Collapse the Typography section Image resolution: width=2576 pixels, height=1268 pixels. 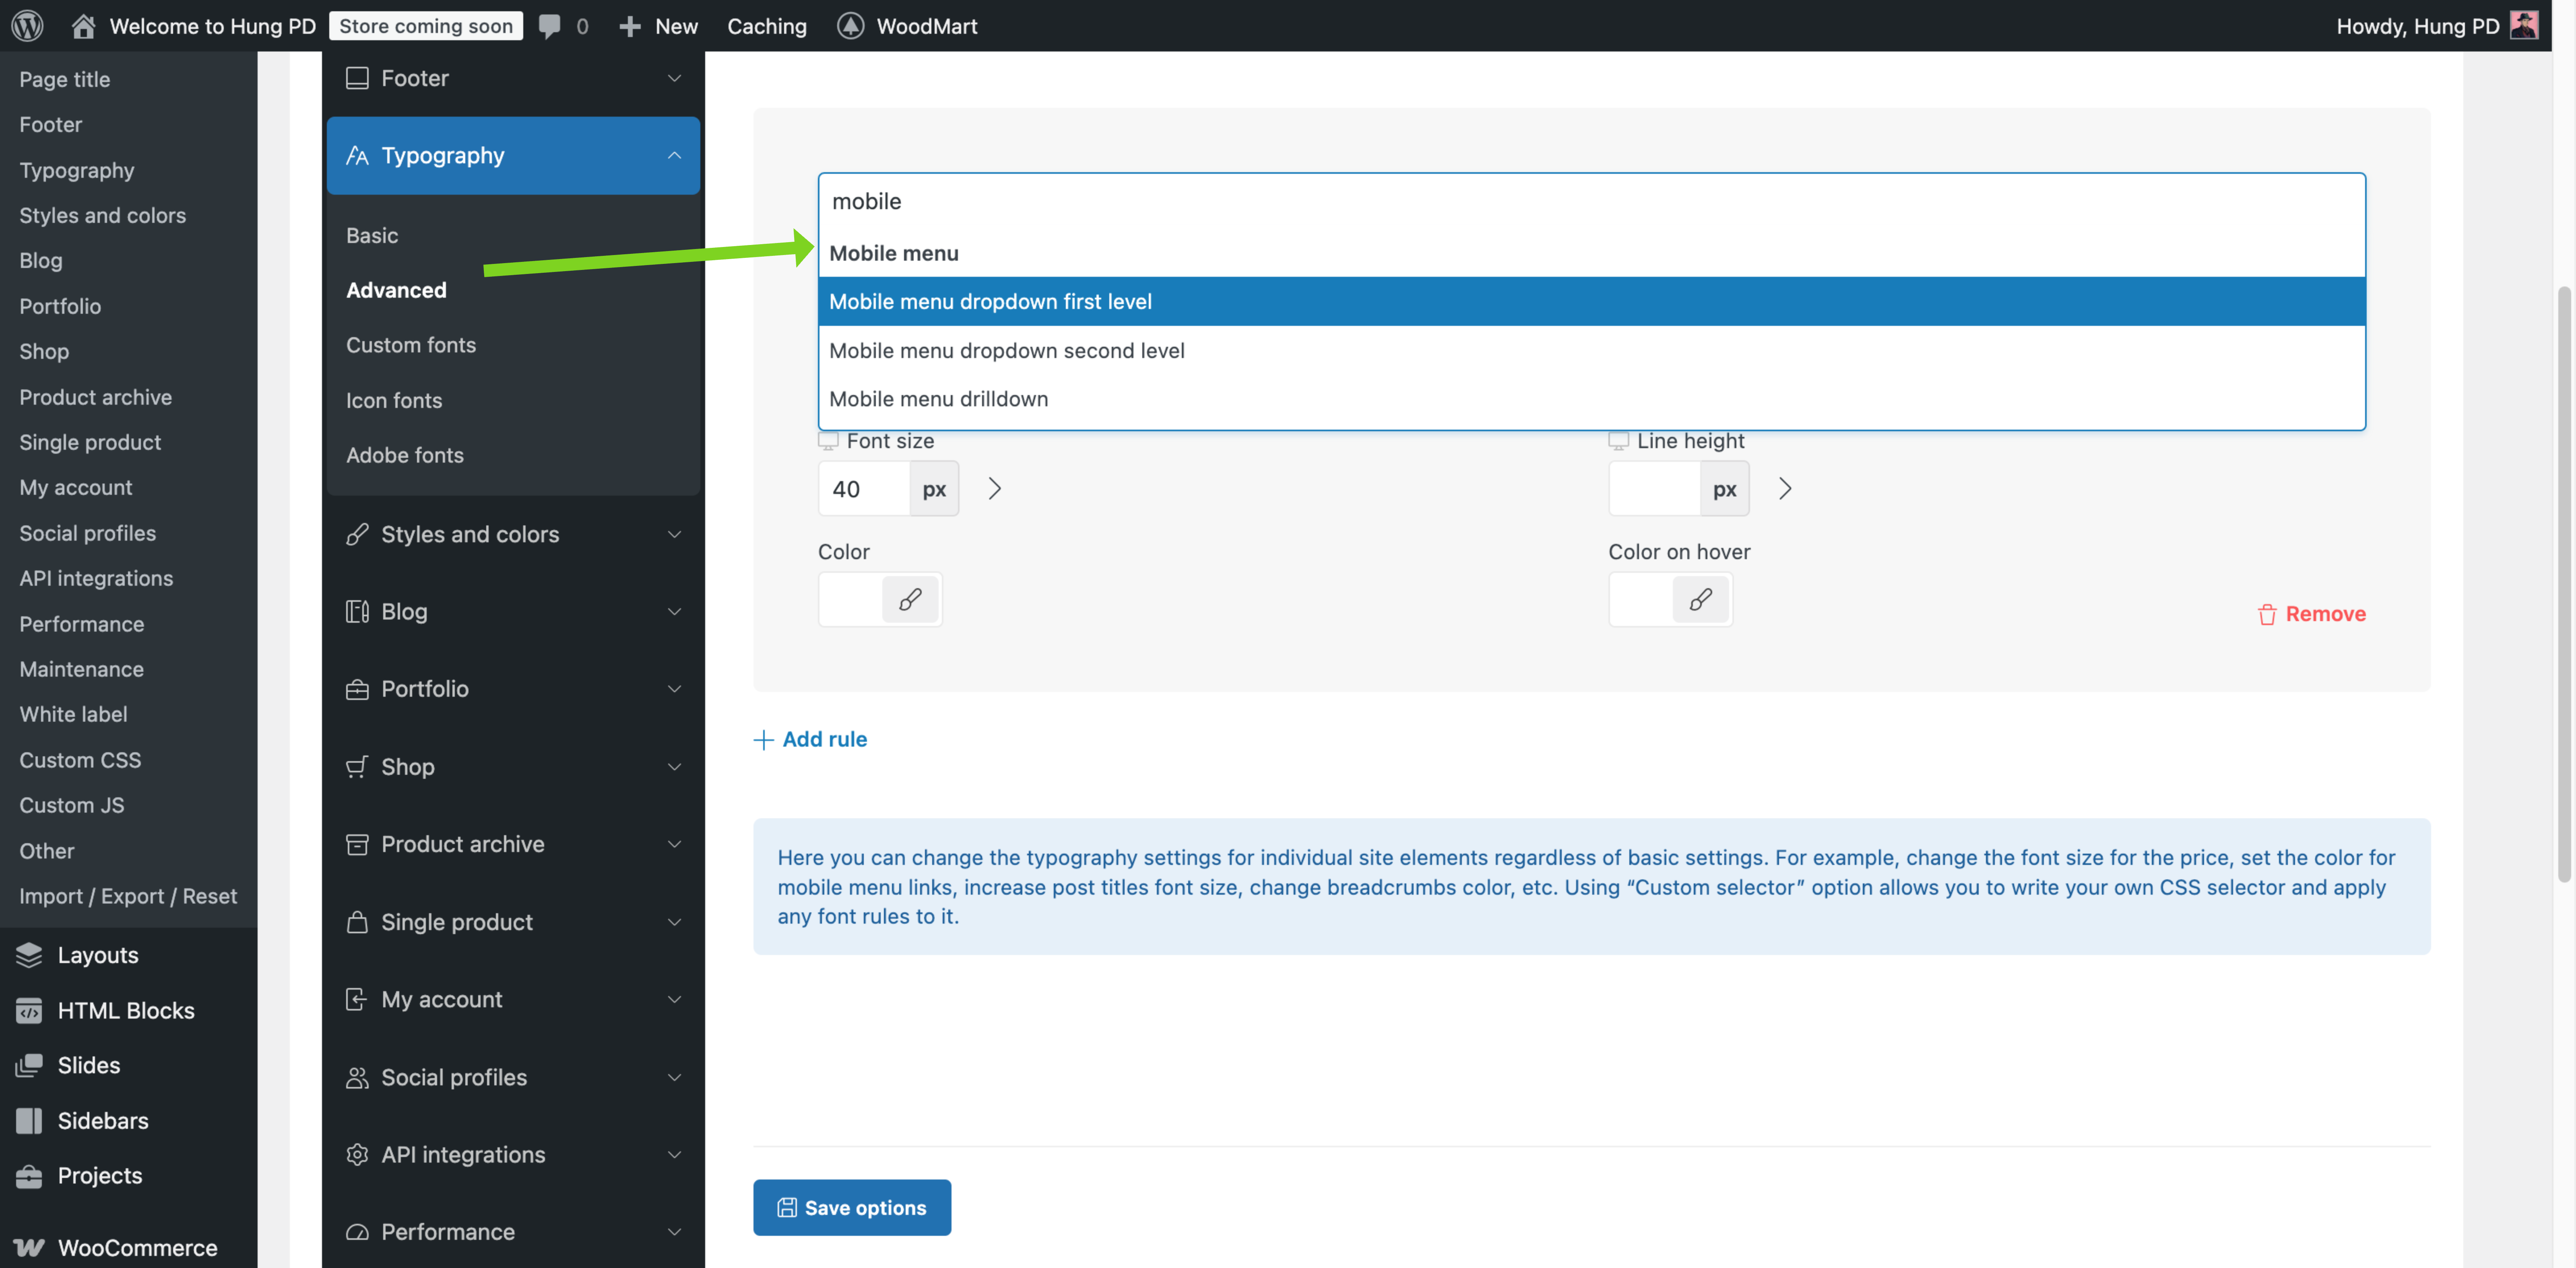tap(674, 155)
